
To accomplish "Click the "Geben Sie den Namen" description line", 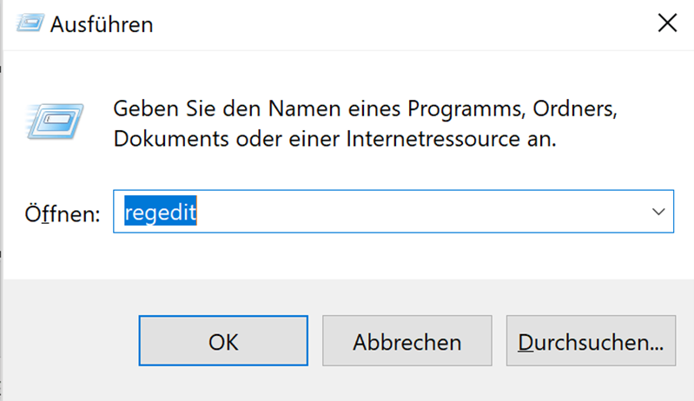I will 365,109.
